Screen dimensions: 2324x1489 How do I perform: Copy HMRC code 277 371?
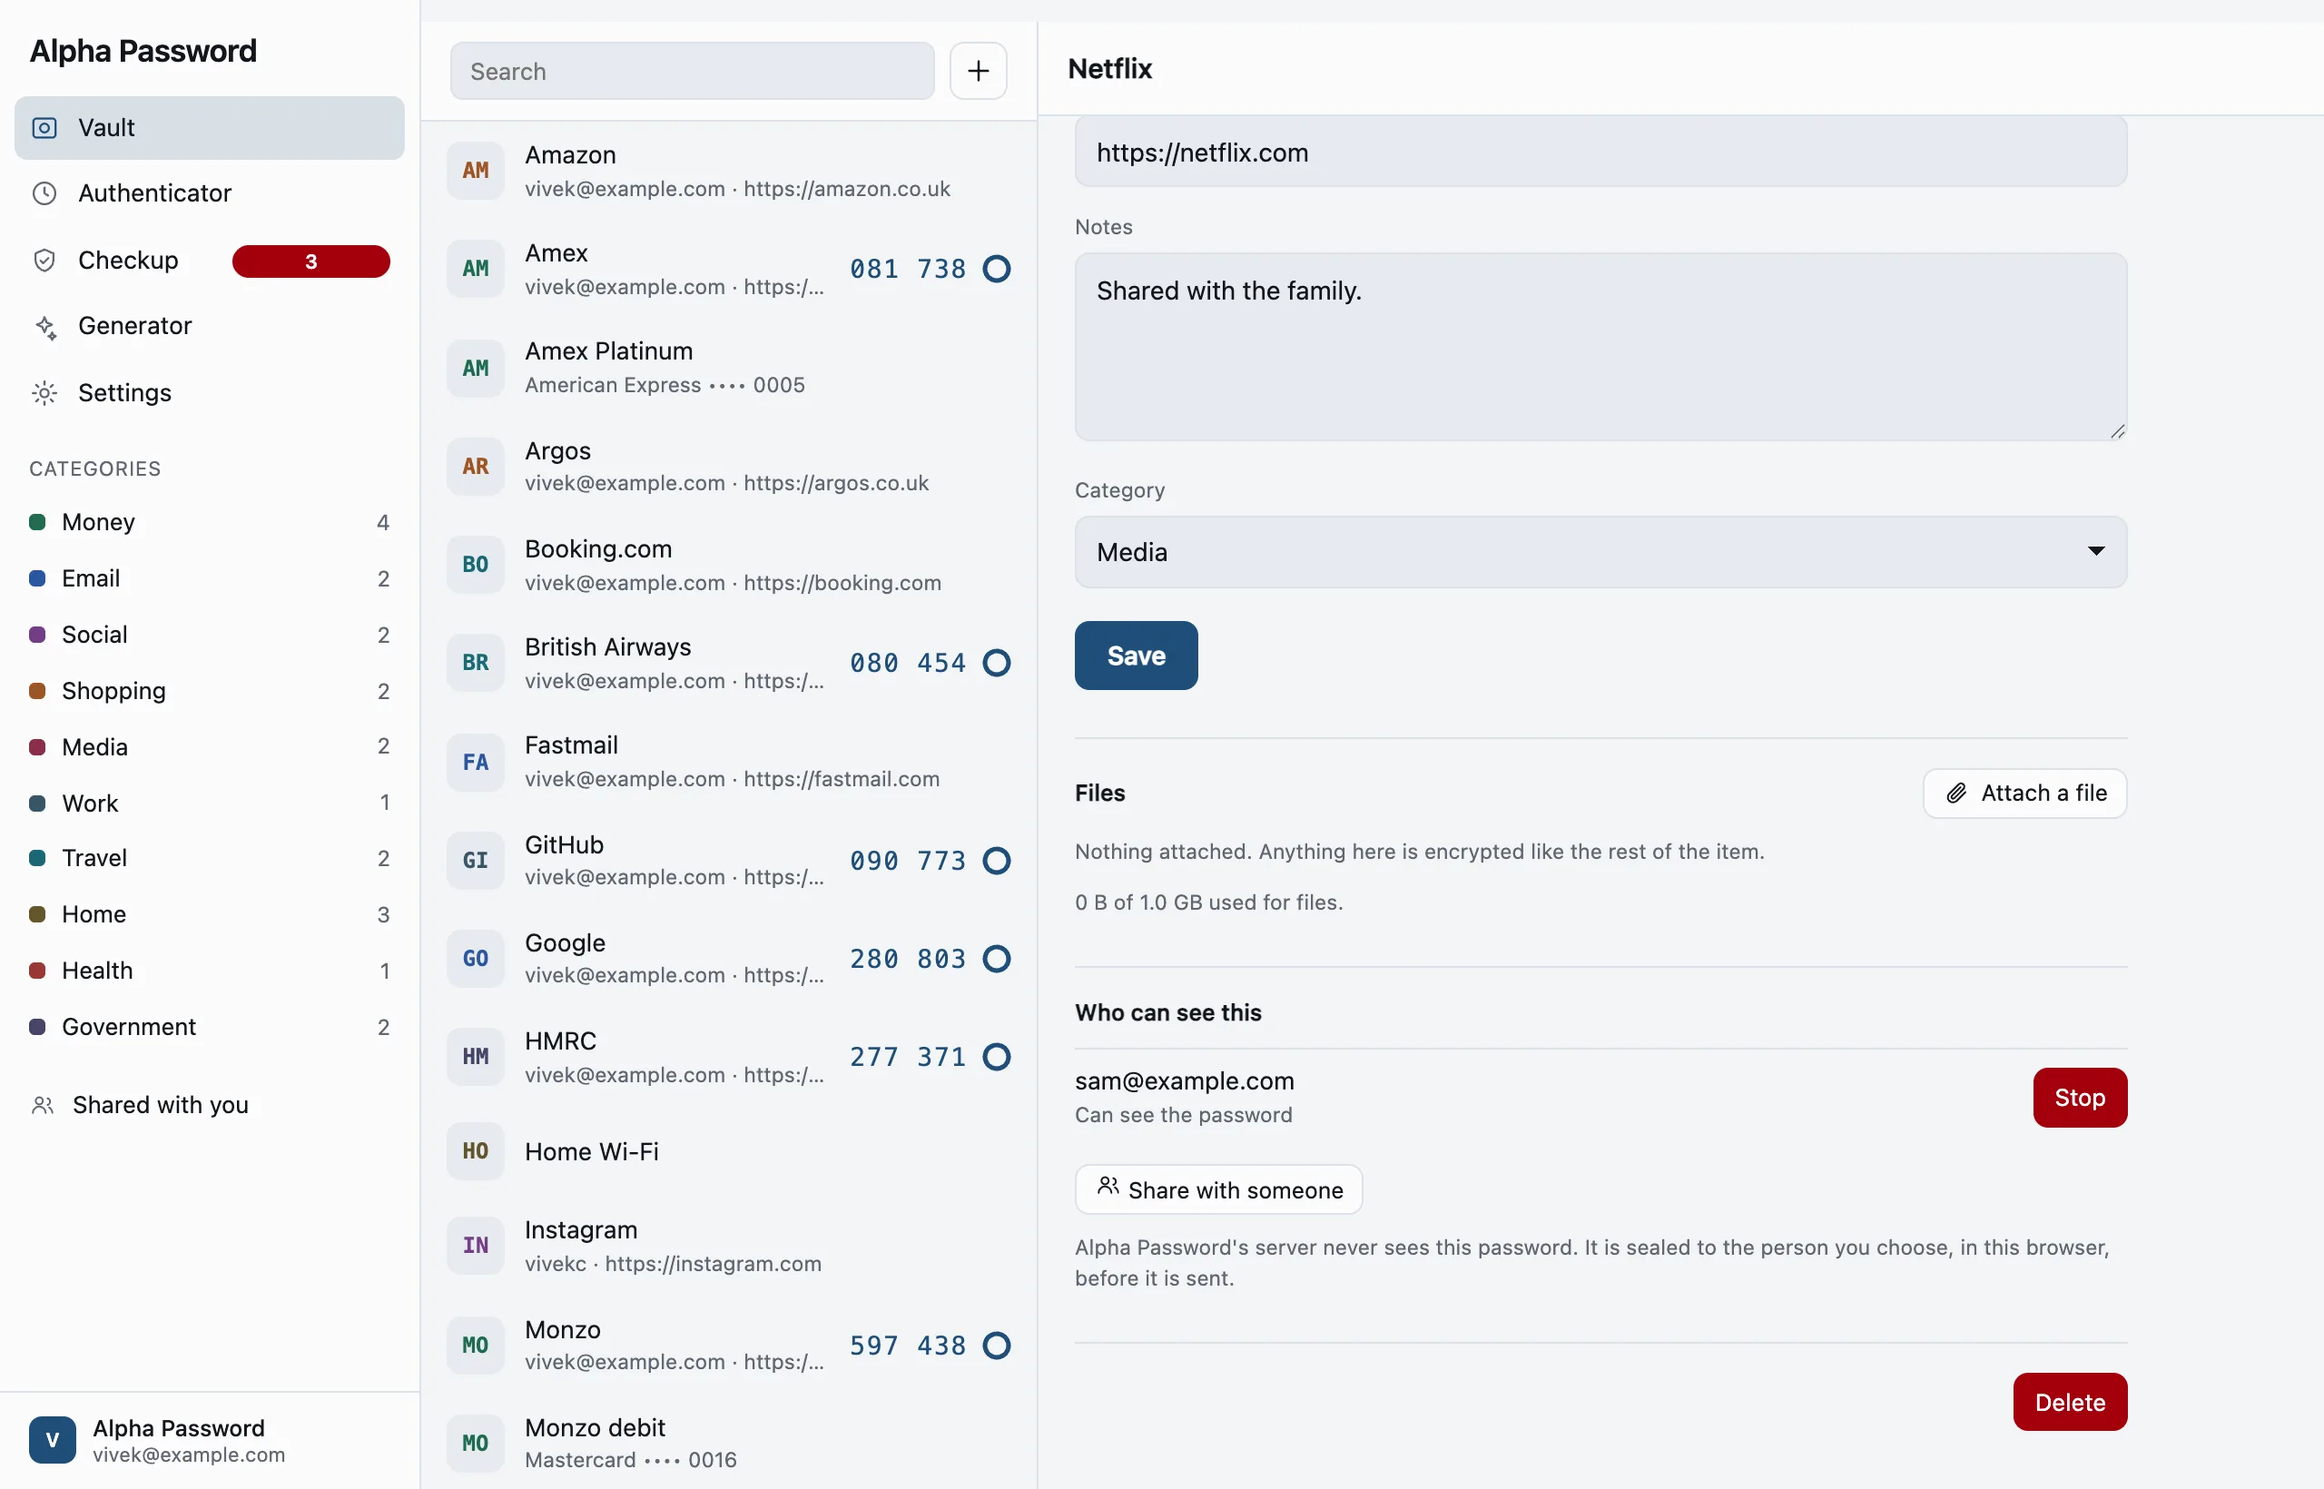click(x=908, y=1057)
